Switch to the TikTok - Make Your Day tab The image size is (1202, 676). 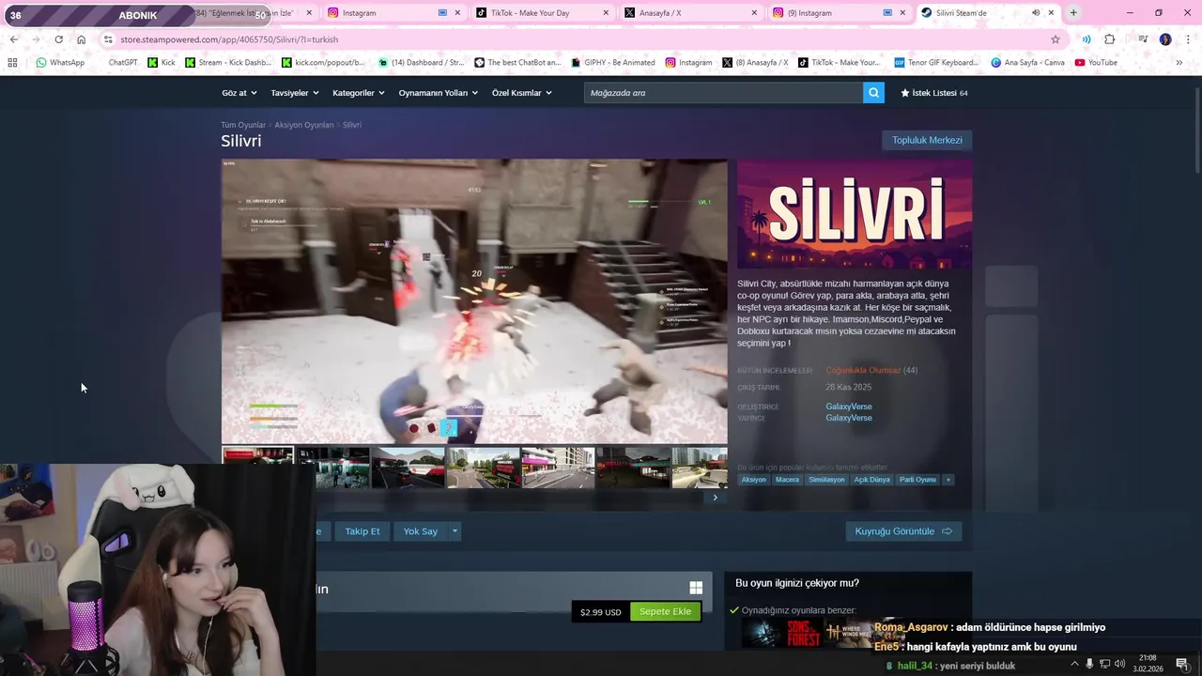pos(540,13)
